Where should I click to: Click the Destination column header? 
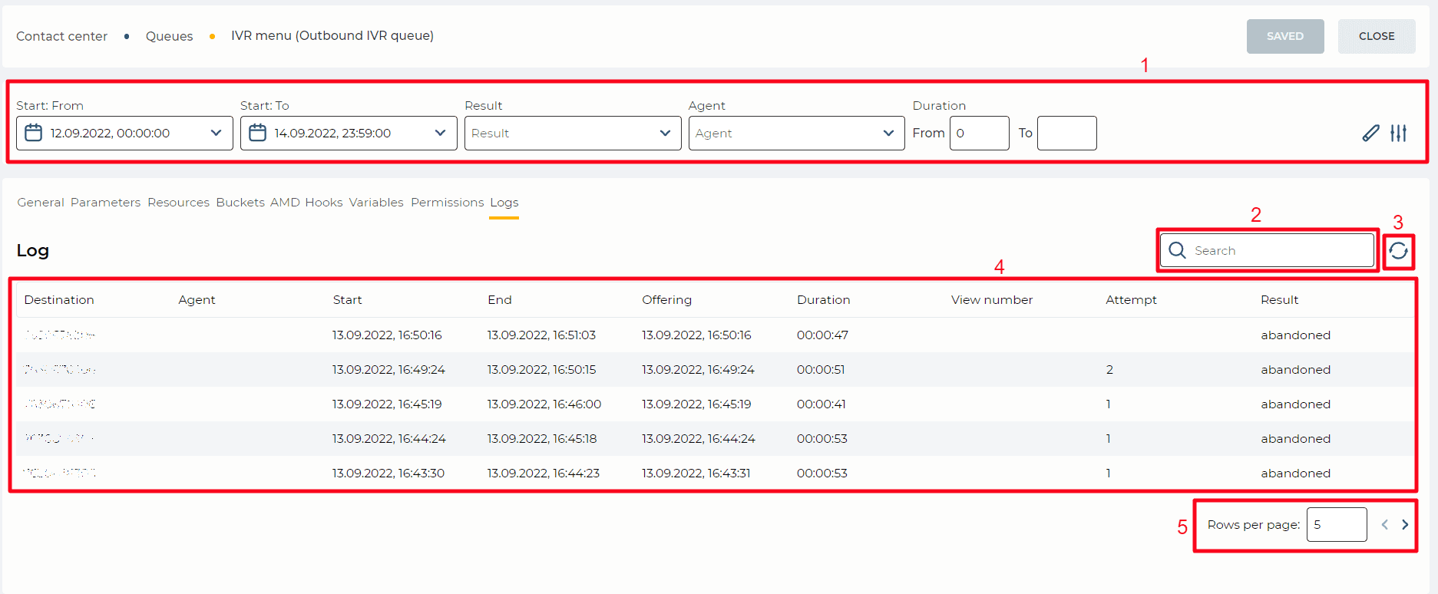[59, 300]
